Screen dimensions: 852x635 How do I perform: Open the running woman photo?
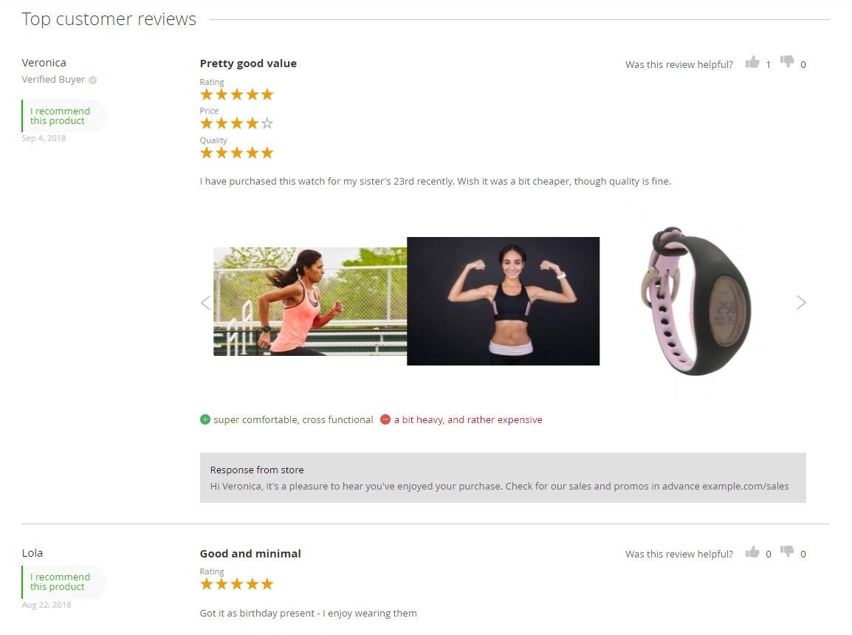(x=310, y=301)
